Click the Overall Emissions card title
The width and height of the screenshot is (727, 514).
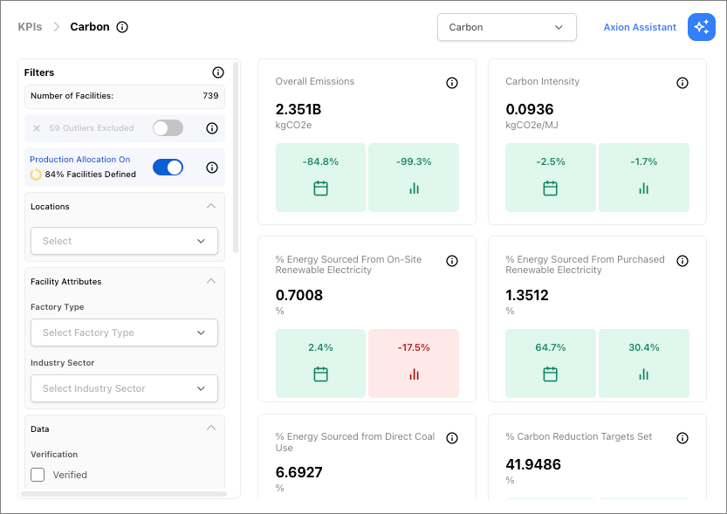pyautogui.click(x=315, y=81)
